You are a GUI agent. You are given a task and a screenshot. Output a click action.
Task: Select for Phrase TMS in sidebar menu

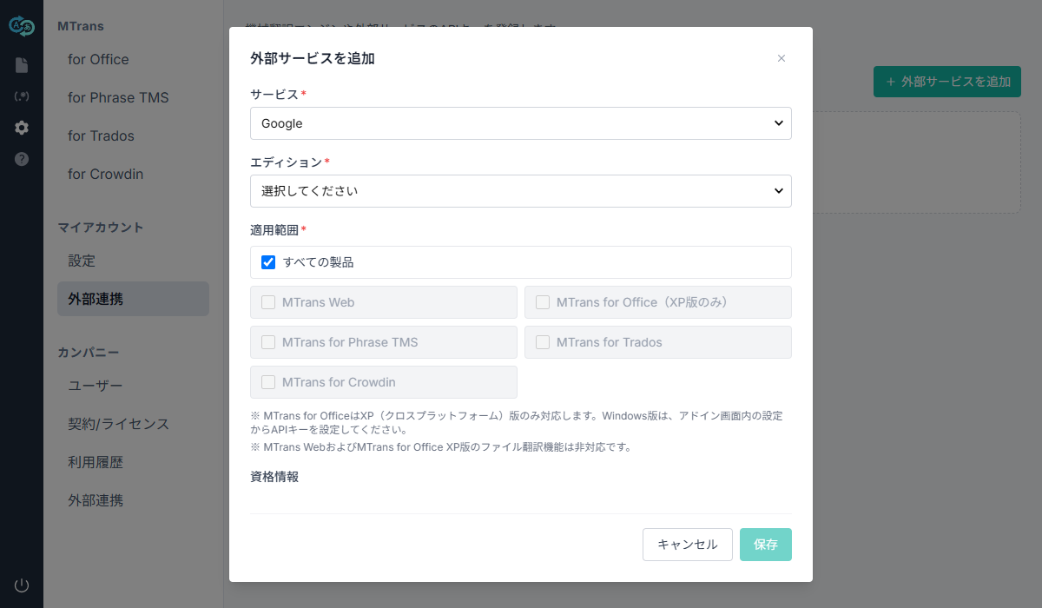[x=133, y=97]
